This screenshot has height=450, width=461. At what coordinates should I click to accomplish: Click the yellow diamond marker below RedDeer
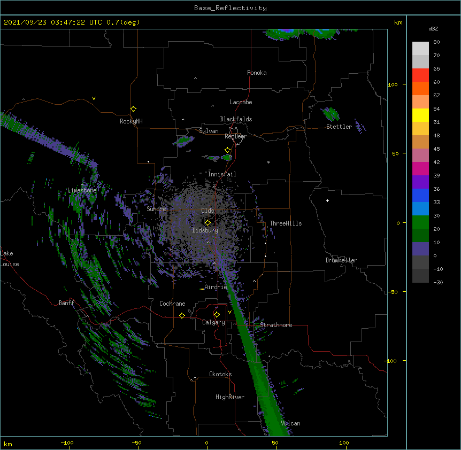click(x=228, y=150)
